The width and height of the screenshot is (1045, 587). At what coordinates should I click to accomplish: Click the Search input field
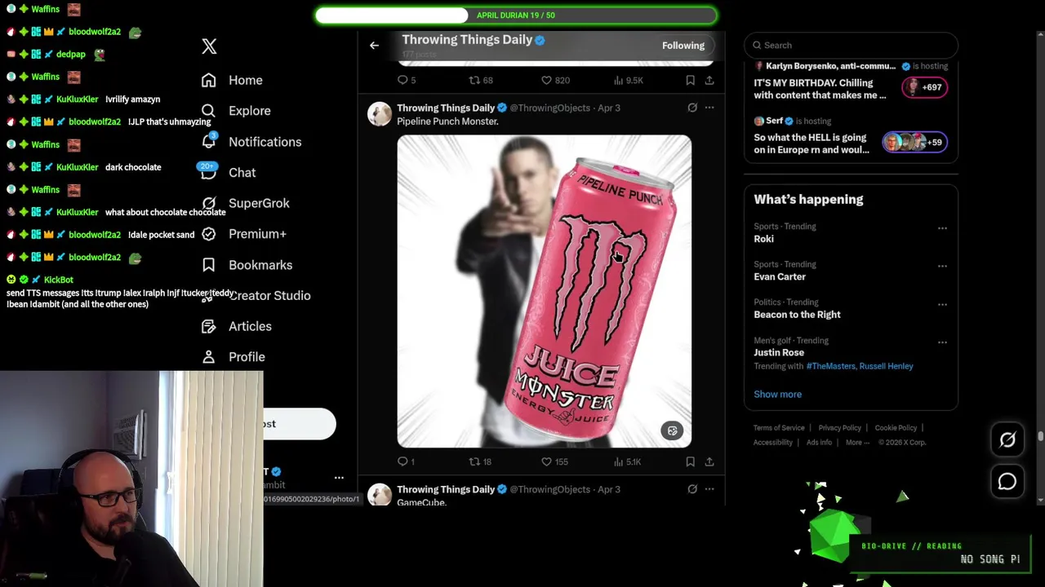click(851, 46)
